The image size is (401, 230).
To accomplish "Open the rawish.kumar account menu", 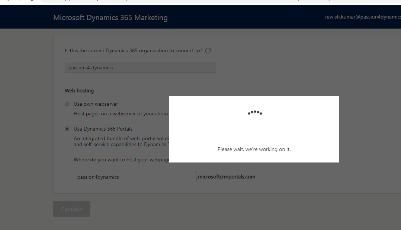I will tap(363, 17).
